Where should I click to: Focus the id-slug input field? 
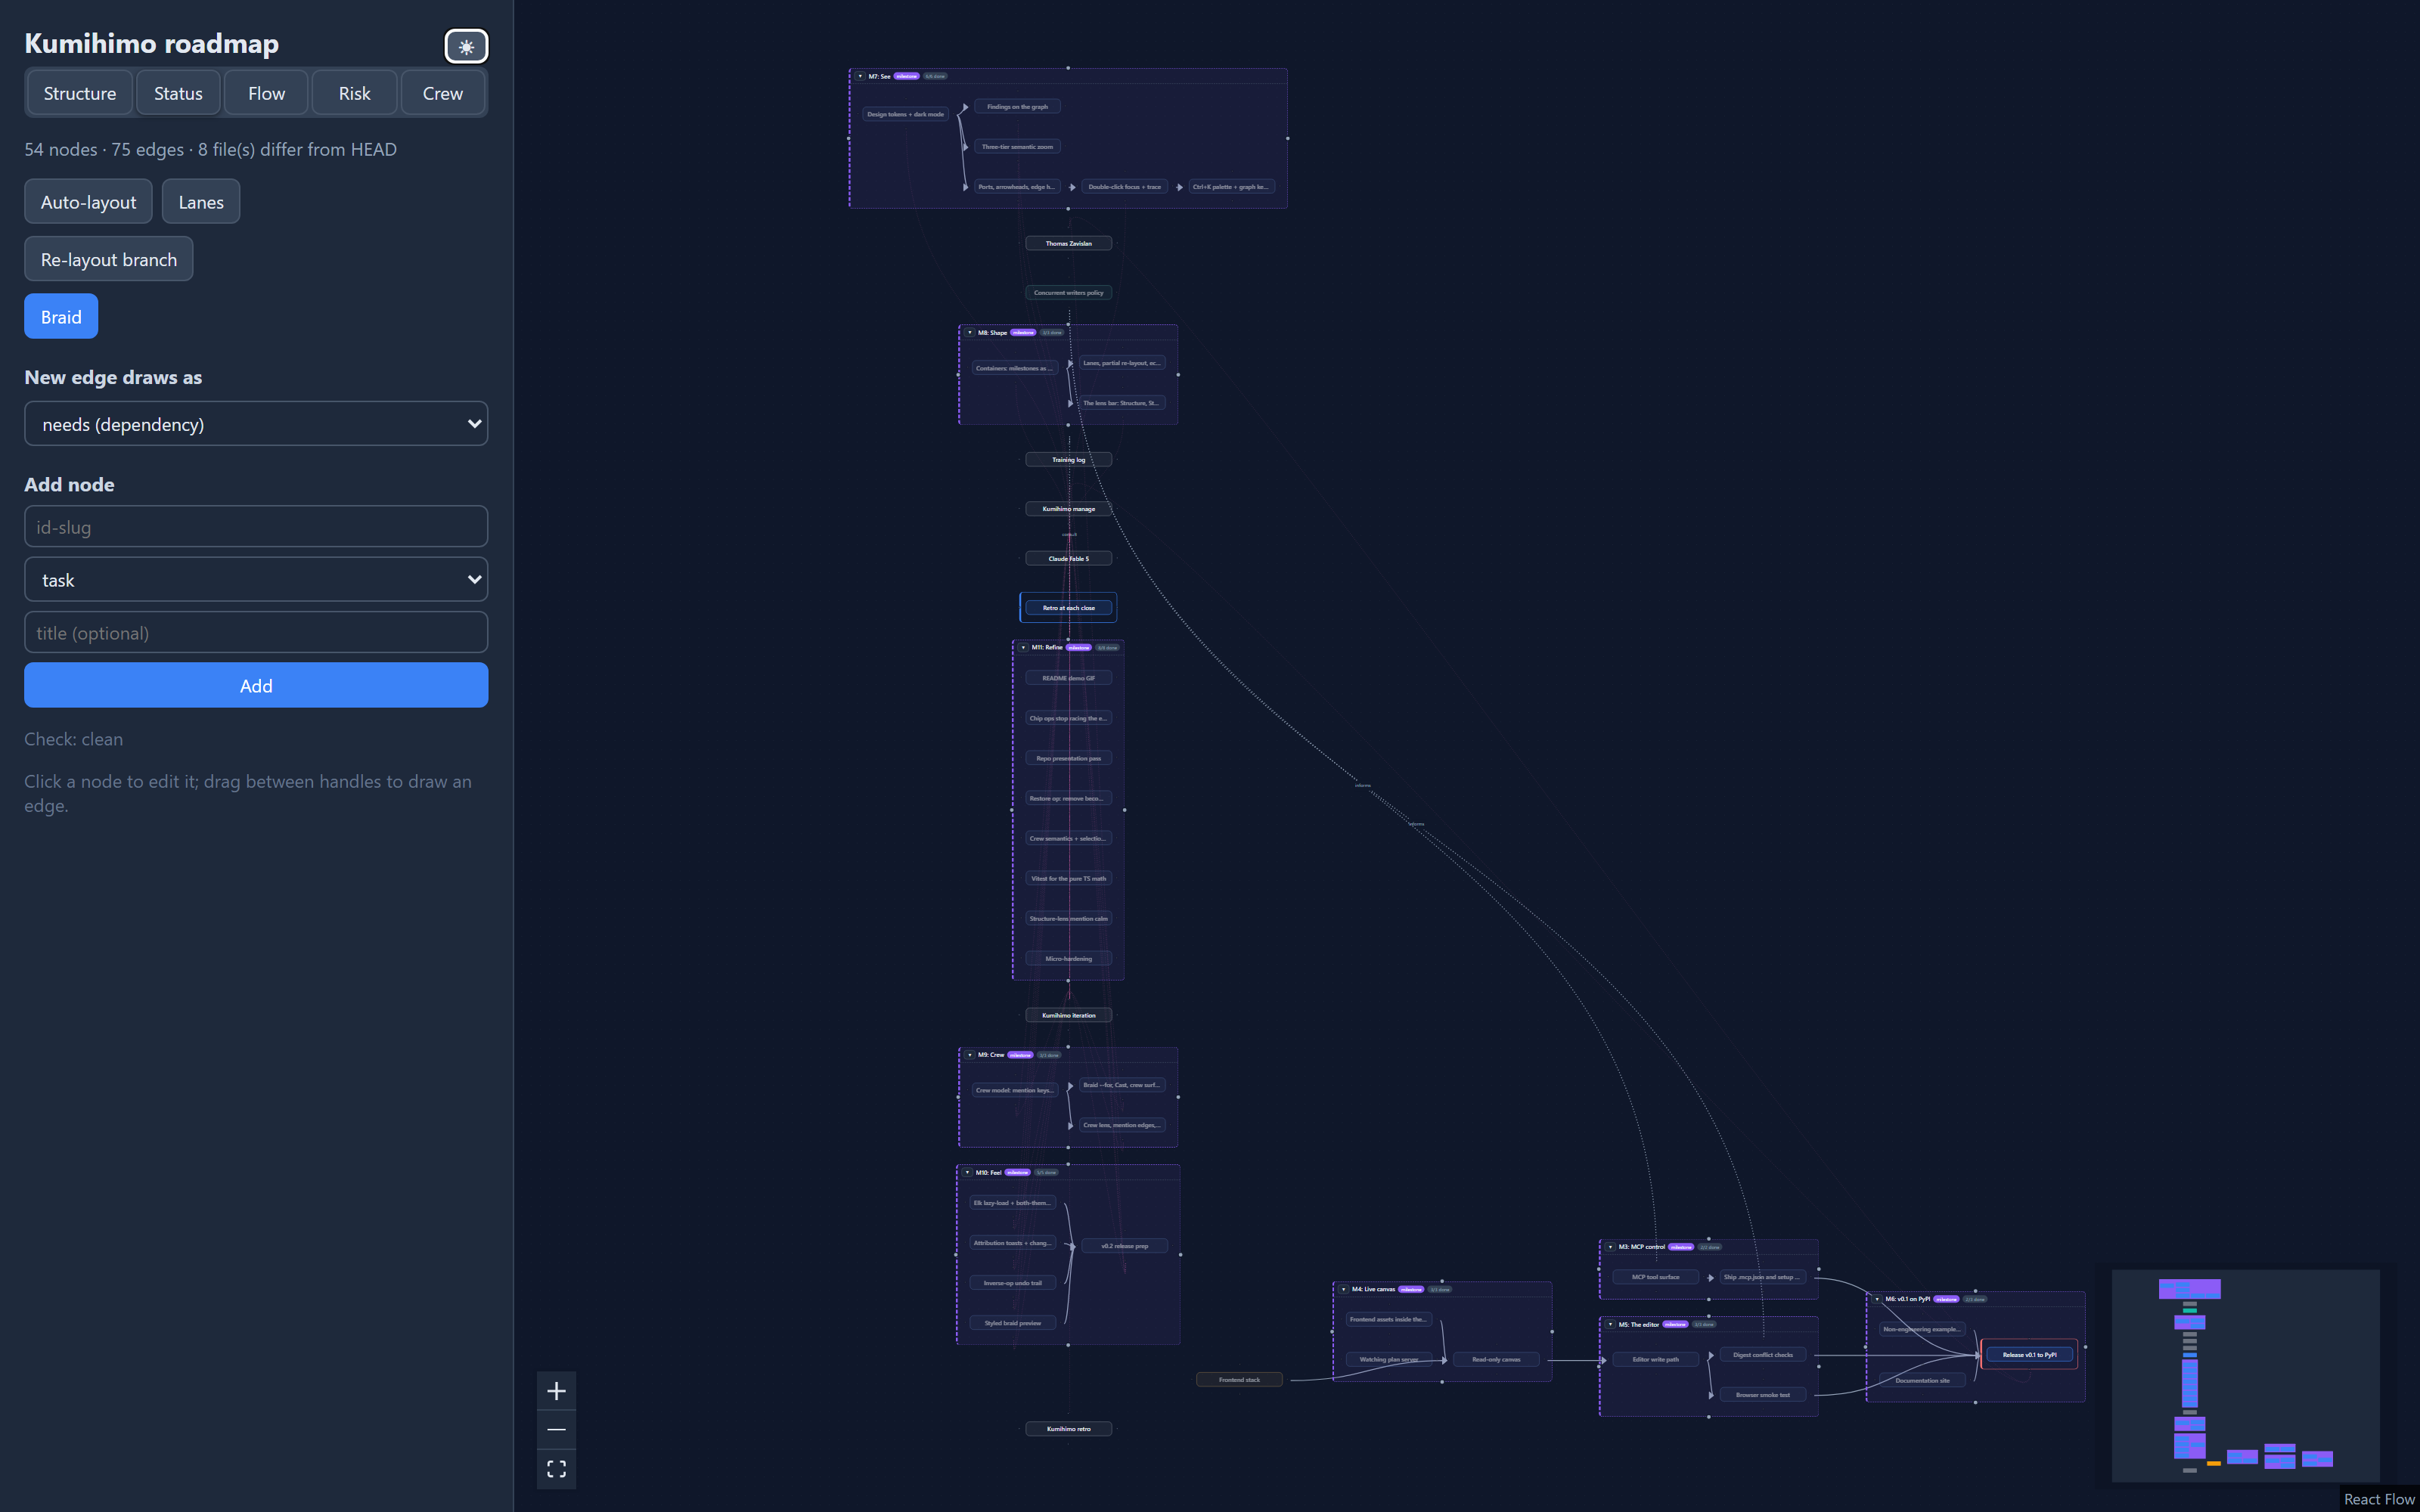[256, 527]
